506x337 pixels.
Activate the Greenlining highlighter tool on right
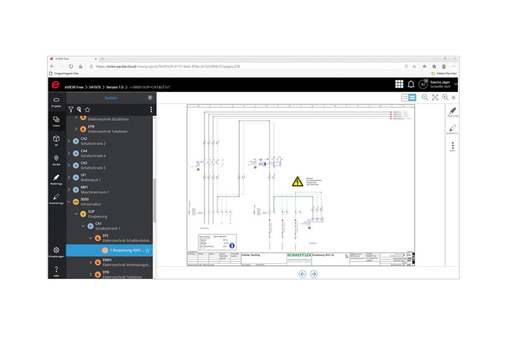pyautogui.click(x=452, y=129)
